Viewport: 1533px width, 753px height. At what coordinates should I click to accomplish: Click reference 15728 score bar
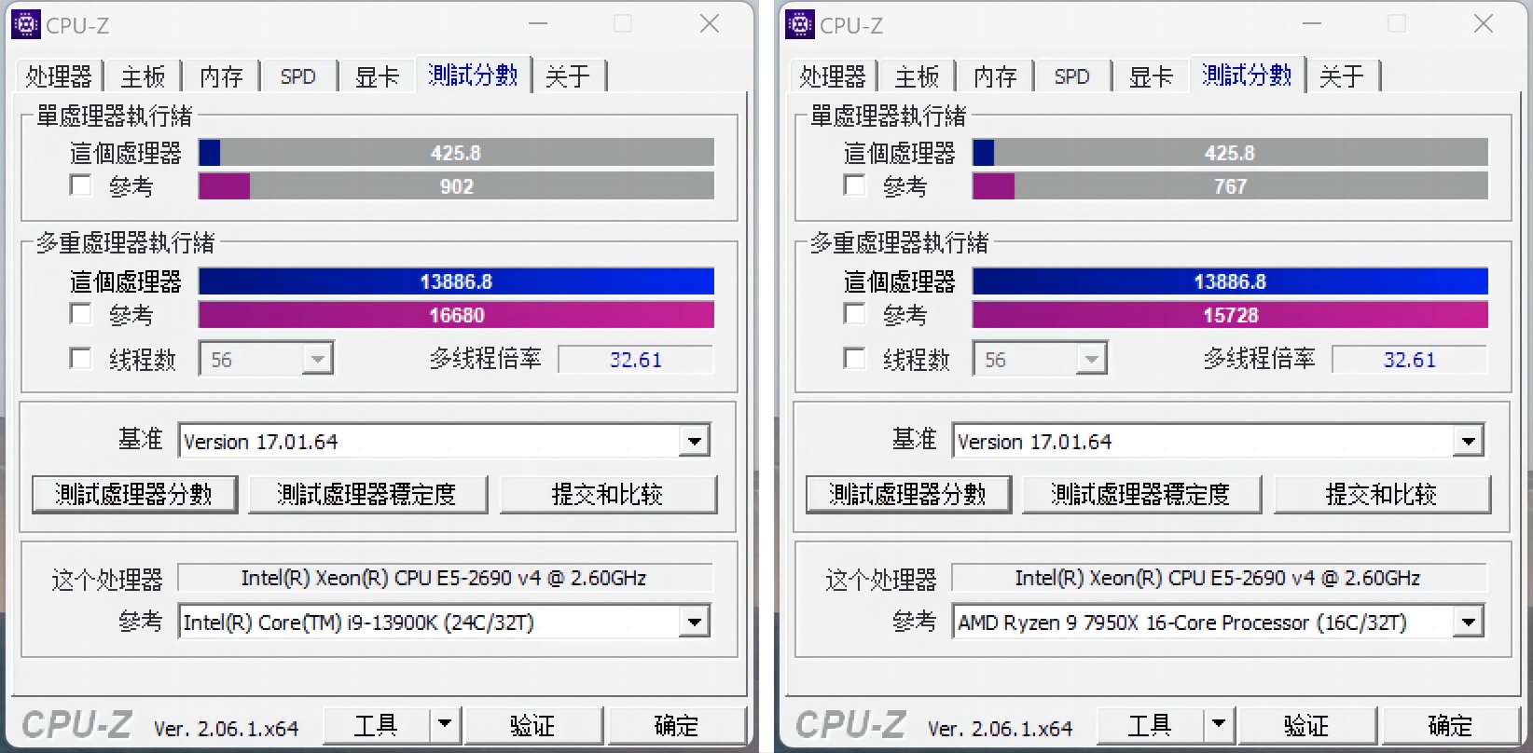tap(1230, 314)
